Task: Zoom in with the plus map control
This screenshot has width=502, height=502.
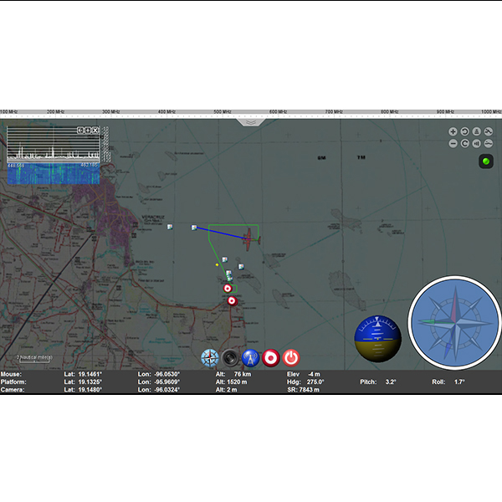Action: 453,131
